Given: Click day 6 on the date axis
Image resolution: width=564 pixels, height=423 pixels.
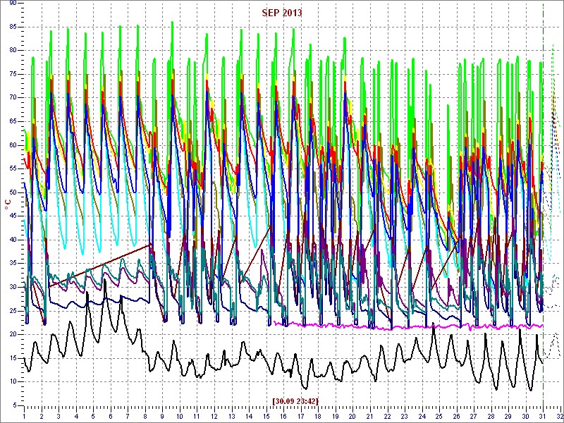Looking at the screenshot, I should click(x=111, y=416).
